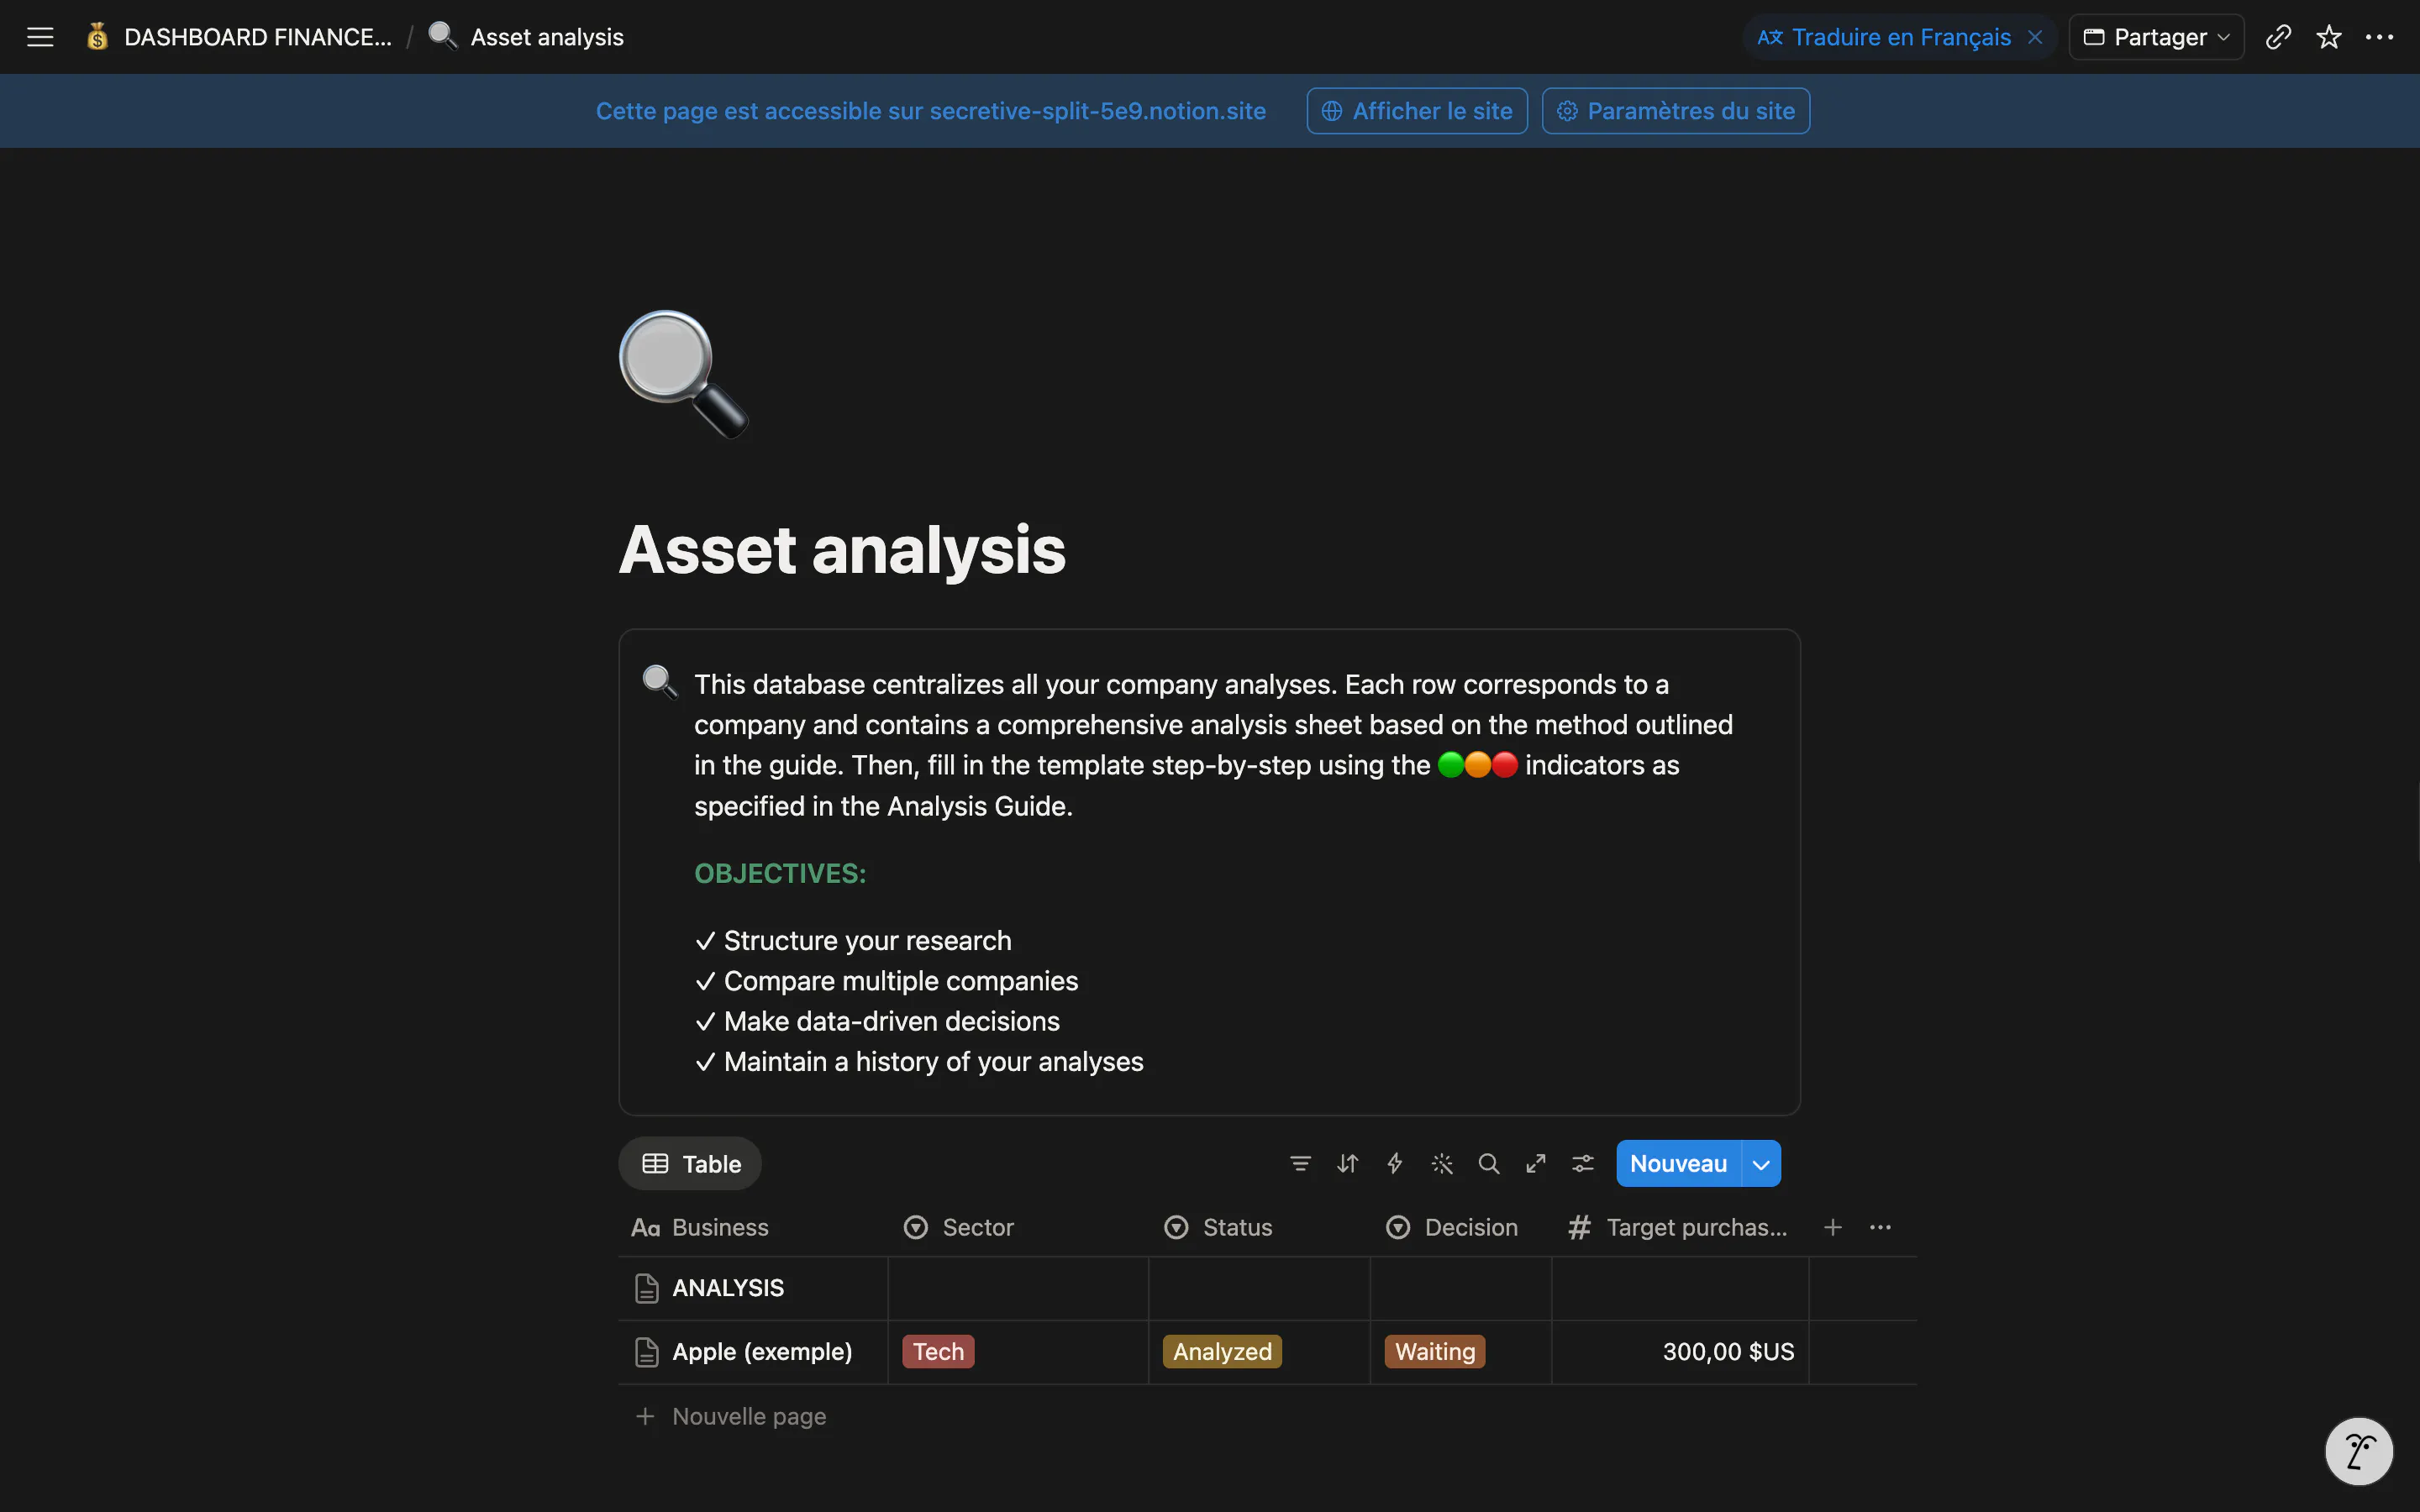Click the ANALYSIS row page icon
Screen dimensions: 2420x1512
[x=646, y=1288]
